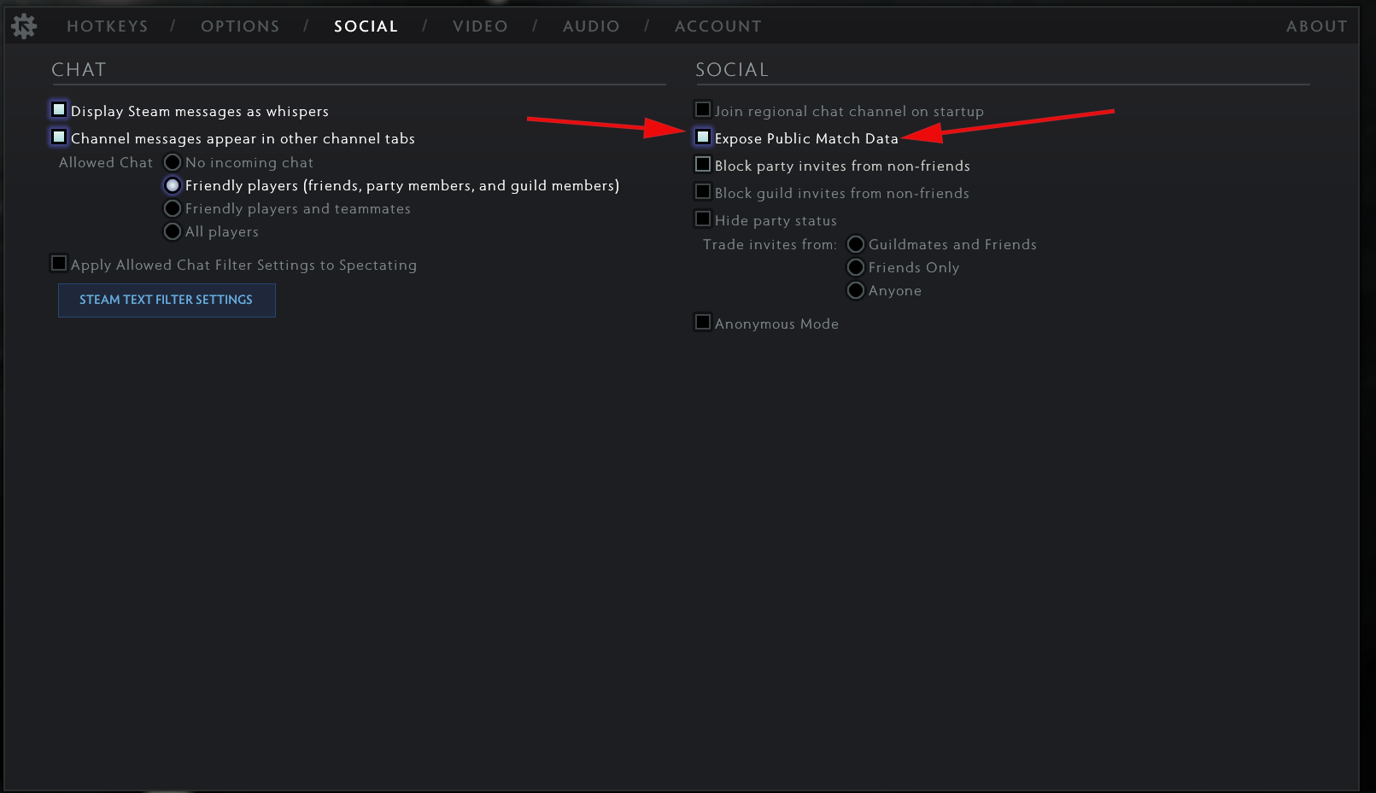
Task: Click the settings gear icon
Action: 24,26
